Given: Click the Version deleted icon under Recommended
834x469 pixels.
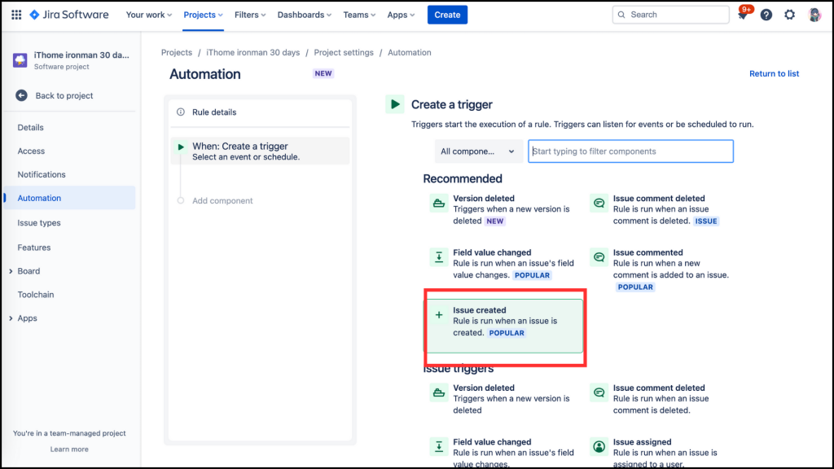Looking at the screenshot, I should 439,203.
